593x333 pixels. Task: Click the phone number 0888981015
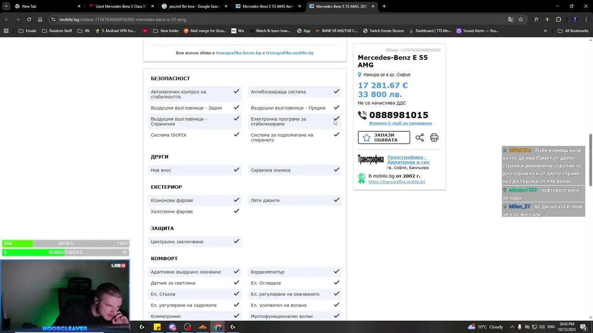tap(398, 115)
